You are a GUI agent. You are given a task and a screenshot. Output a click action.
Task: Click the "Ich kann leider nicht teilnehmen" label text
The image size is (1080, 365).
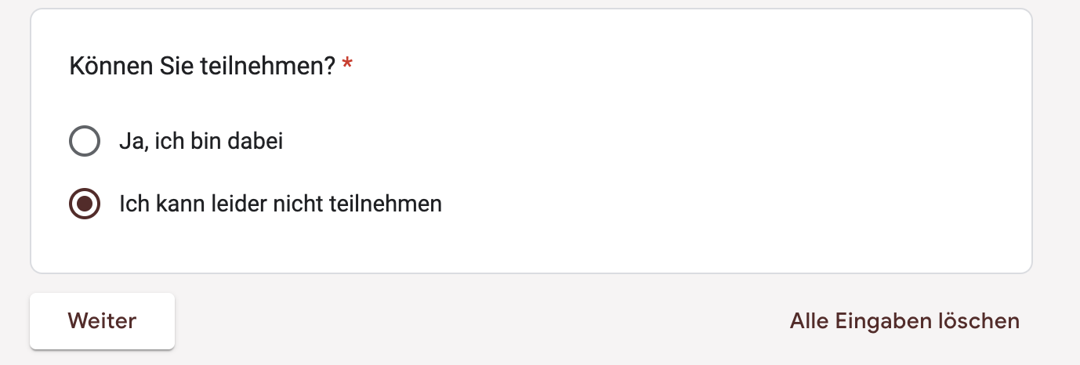pos(280,204)
